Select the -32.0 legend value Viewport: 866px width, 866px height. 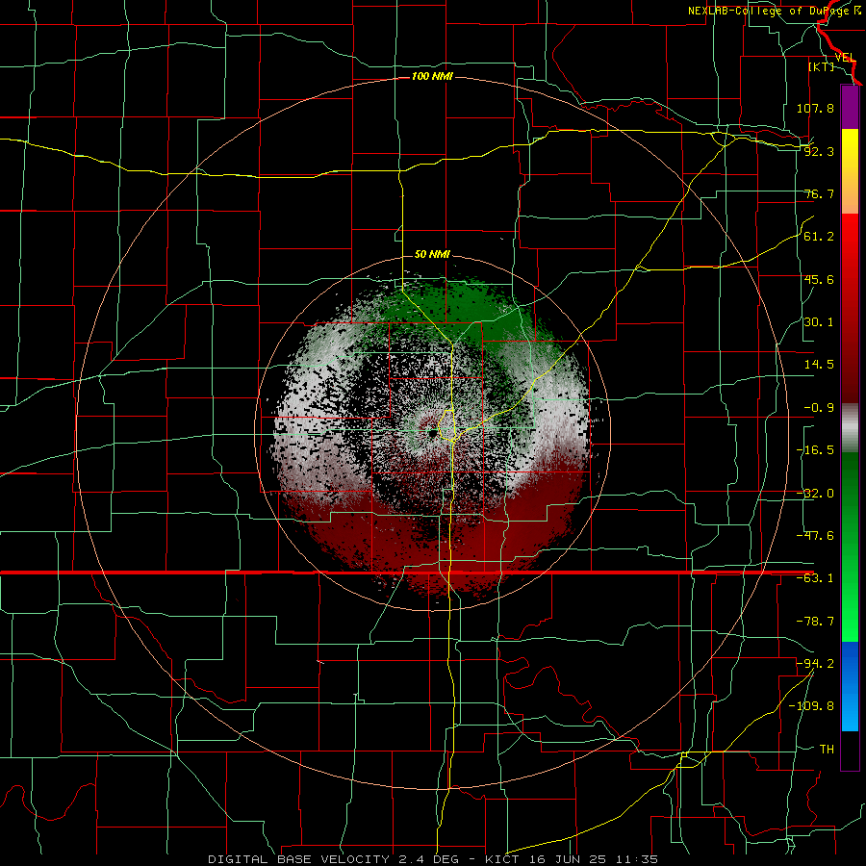(815, 494)
